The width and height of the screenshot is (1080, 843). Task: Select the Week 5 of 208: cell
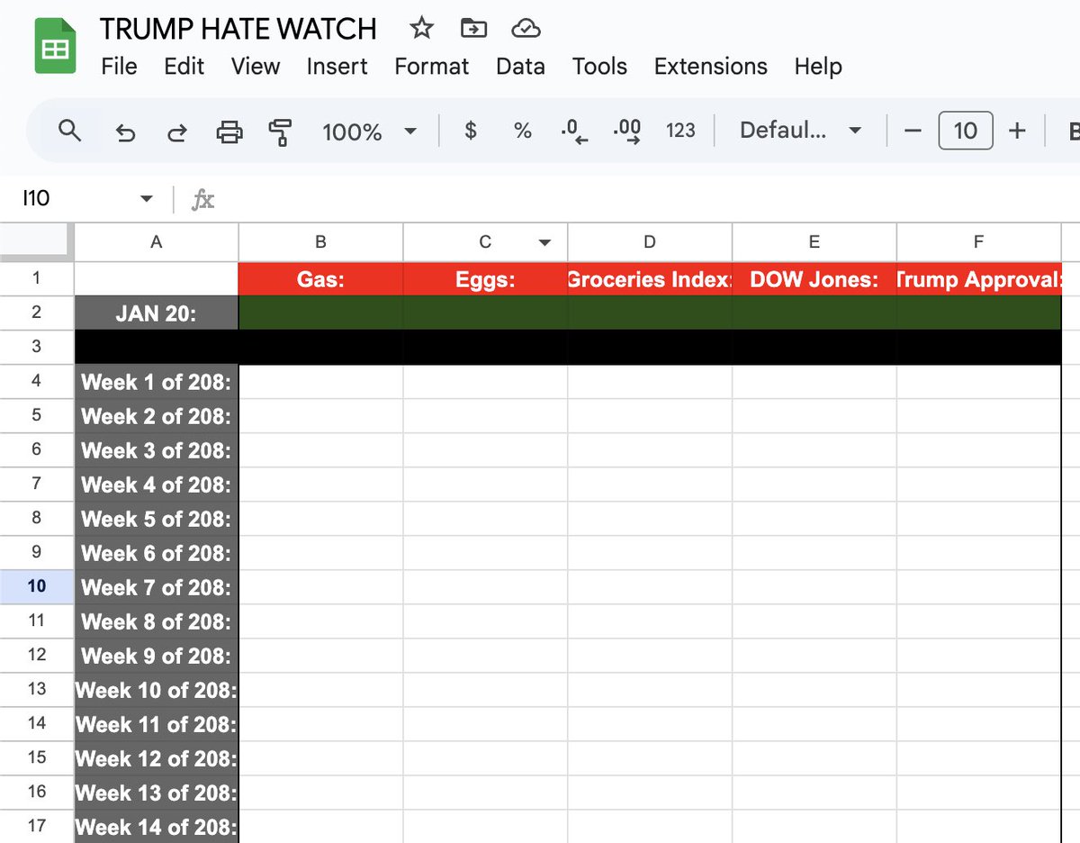157,519
